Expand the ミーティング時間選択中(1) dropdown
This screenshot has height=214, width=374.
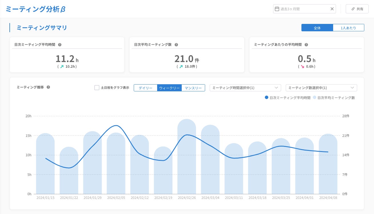coord(245,88)
